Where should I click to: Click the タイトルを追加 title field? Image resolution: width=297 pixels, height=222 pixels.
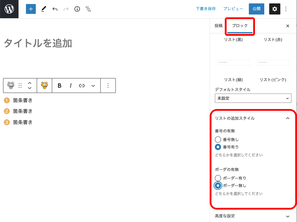pos(38,44)
